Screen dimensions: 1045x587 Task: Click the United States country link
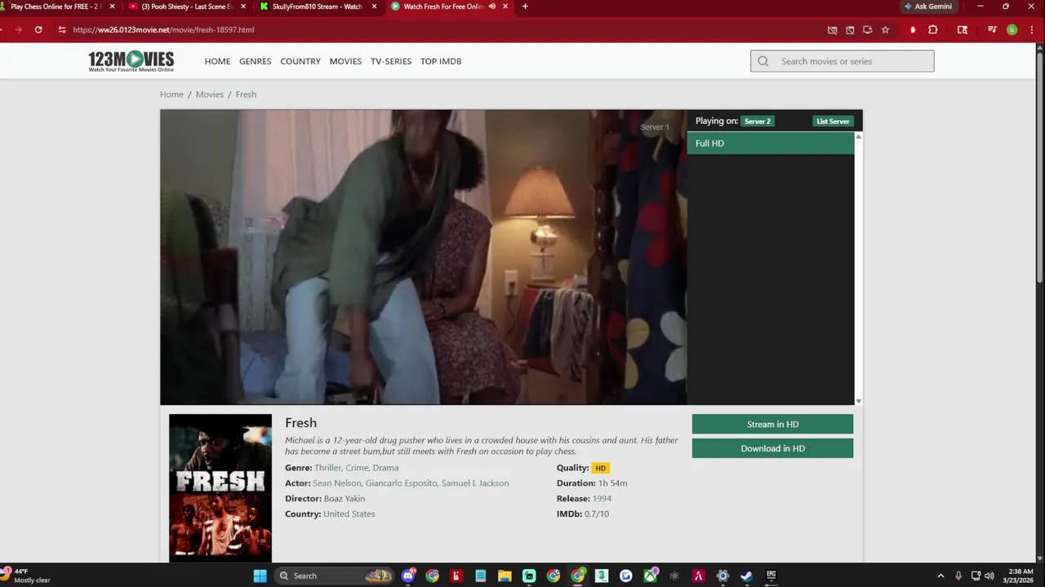click(349, 514)
